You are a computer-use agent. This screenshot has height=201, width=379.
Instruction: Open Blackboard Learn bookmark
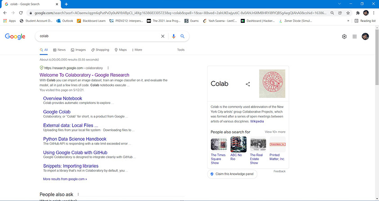(91, 21)
